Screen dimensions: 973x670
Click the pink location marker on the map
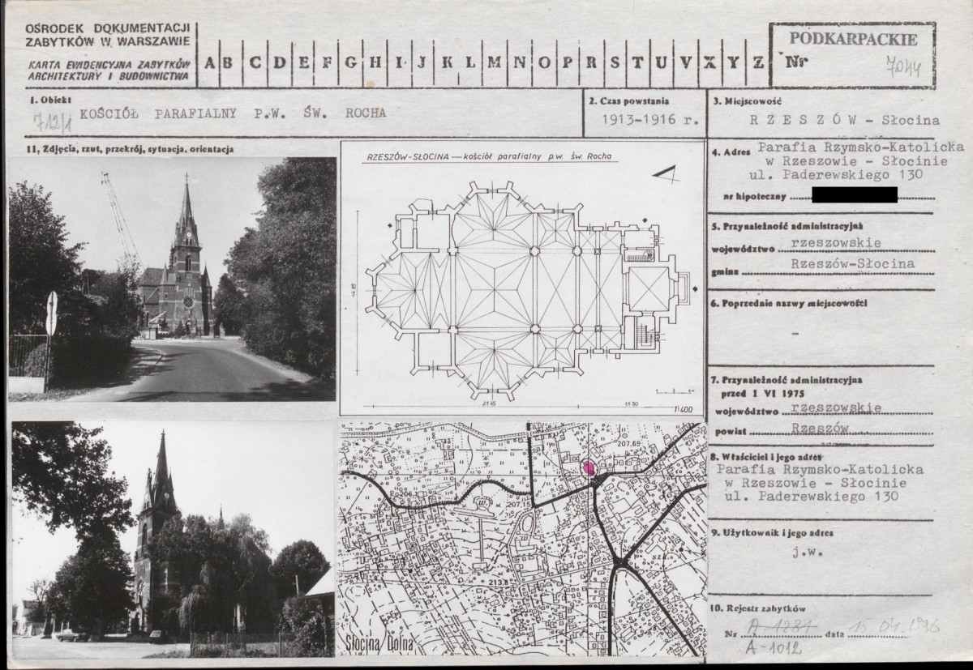[x=589, y=467]
